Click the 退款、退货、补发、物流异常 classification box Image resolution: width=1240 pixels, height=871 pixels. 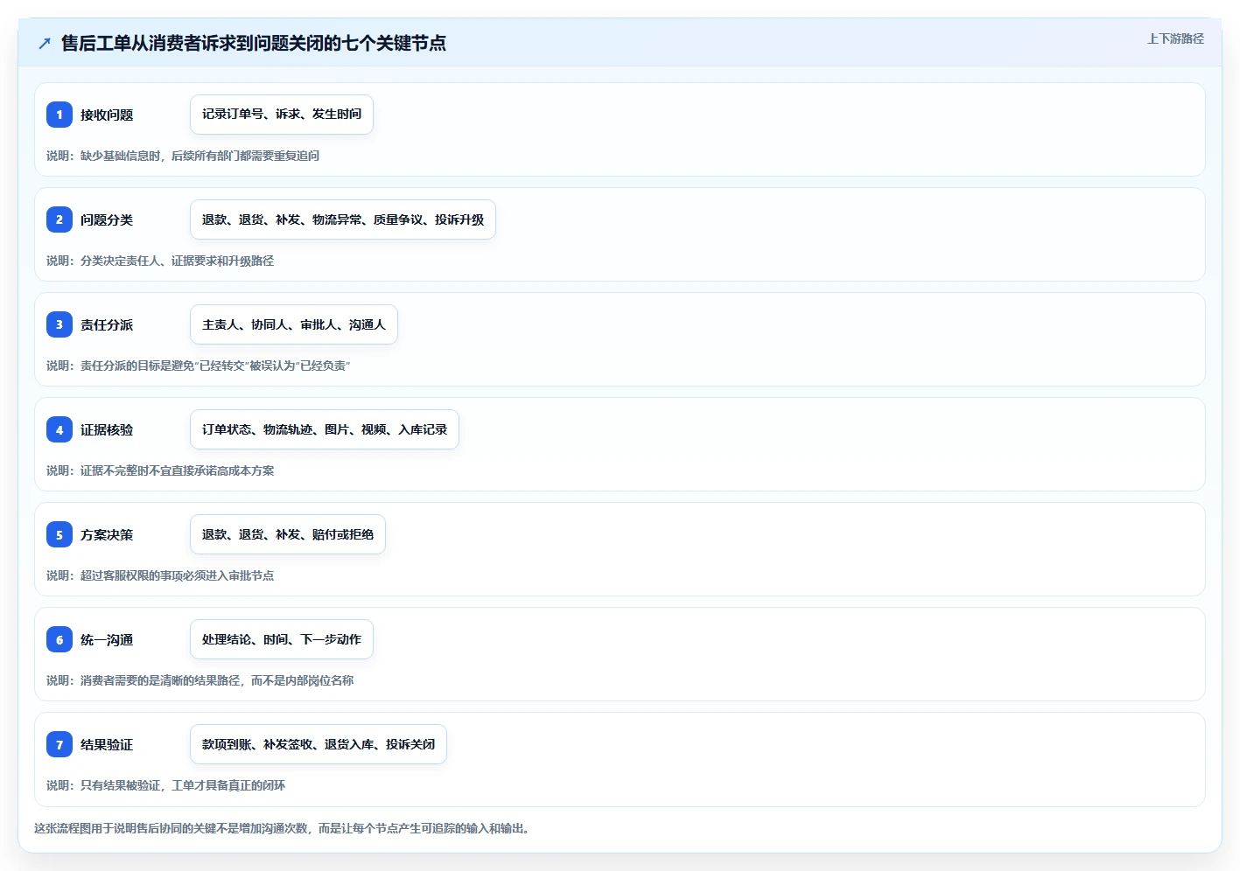click(x=343, y=219)
